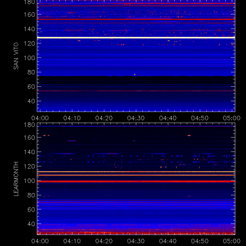
Task: Click the LEARMONTH axis title
Action: 16,179
